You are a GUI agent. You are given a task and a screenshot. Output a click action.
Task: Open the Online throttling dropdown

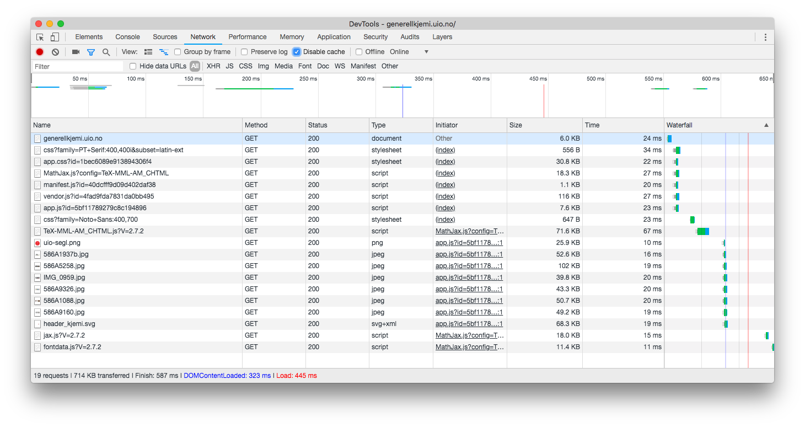coord(409,52)
